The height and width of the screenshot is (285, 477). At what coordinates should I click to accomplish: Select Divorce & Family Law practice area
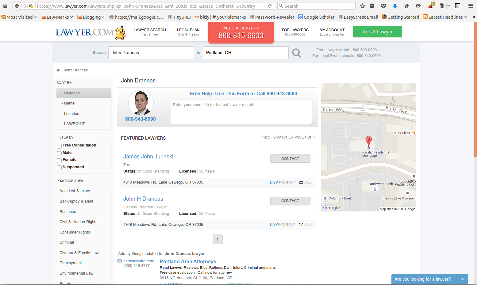(x=79, y=253)
